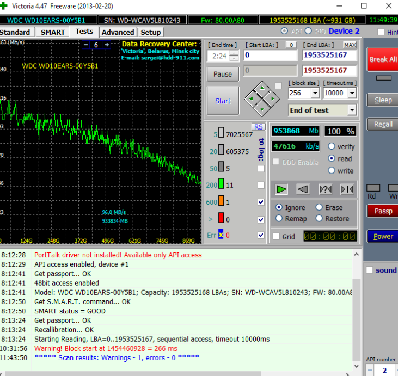Click the Start scan button

click(x=223, y=101)
